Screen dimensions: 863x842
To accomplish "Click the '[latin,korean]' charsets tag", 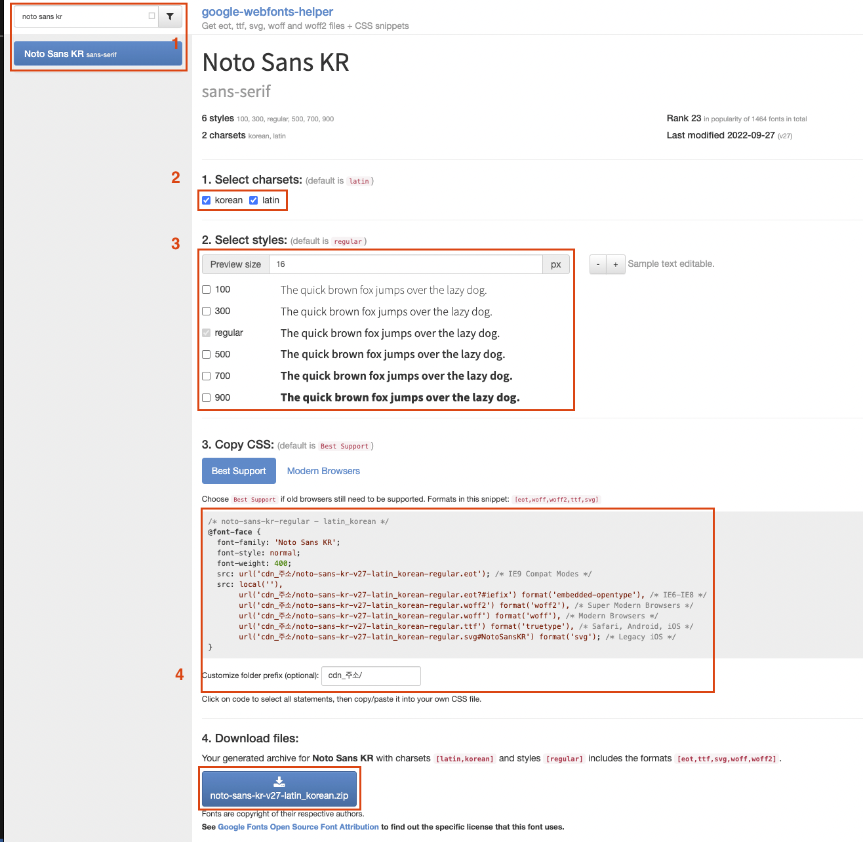I will pyautogui.click(x=465, y=759).
